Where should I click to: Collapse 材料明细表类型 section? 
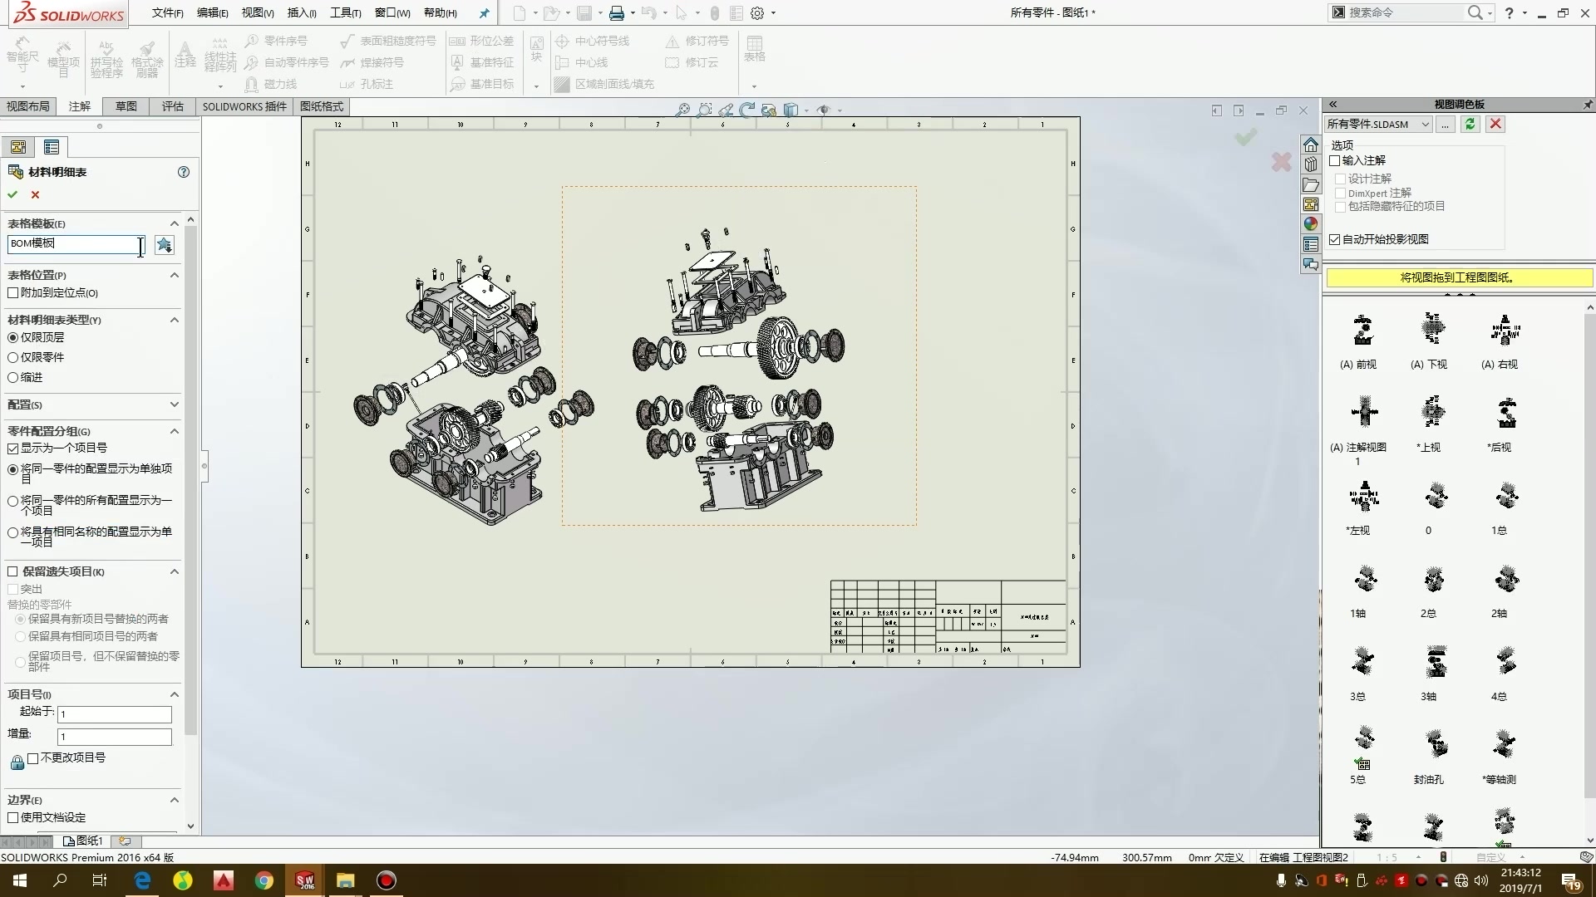click(175, 320)
